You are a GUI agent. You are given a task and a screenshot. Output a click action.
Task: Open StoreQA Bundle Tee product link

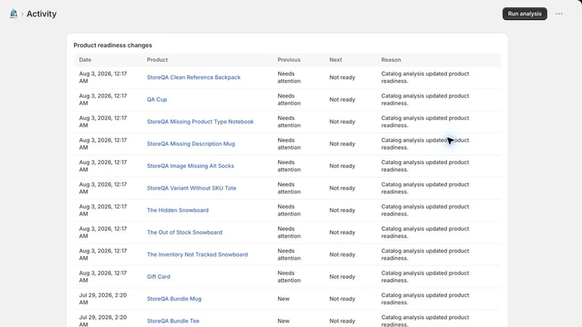(x=173, y=321)
